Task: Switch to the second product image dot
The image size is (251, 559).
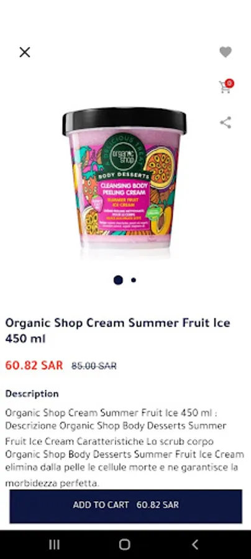Action: [134, 280]
